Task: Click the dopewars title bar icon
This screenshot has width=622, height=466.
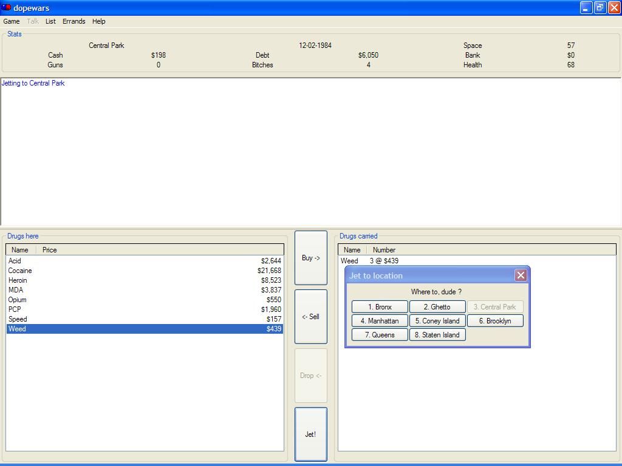Action: point(7,8)
